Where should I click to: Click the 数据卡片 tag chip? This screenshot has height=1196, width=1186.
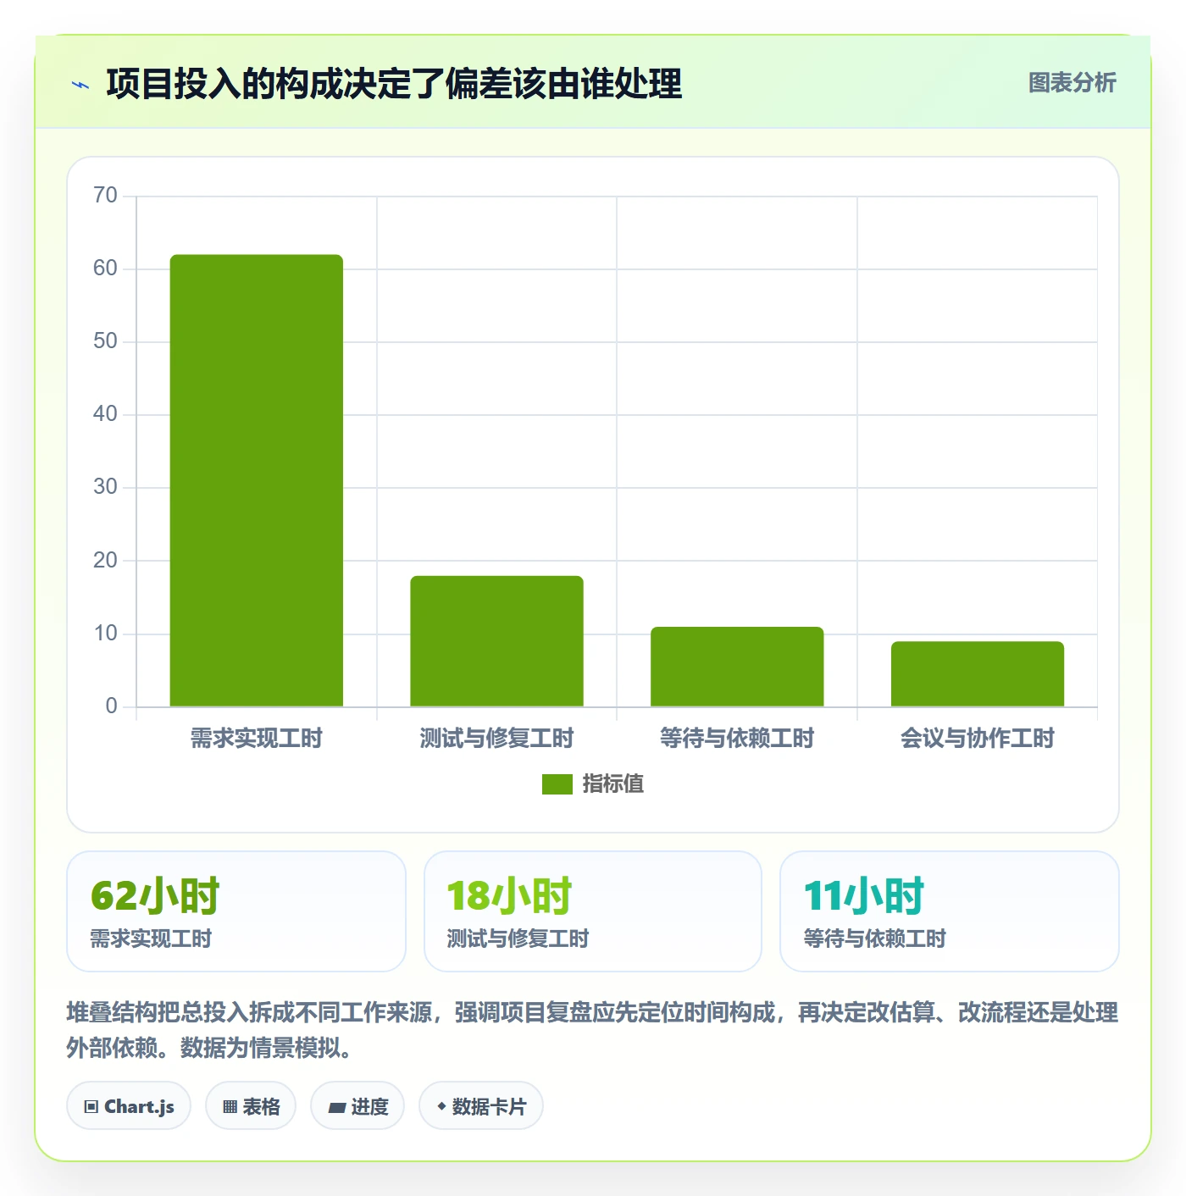(x=481, y=1105)
